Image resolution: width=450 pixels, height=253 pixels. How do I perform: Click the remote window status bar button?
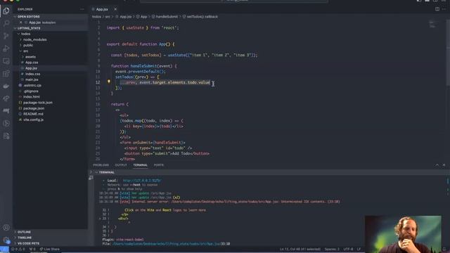point(4,249)
